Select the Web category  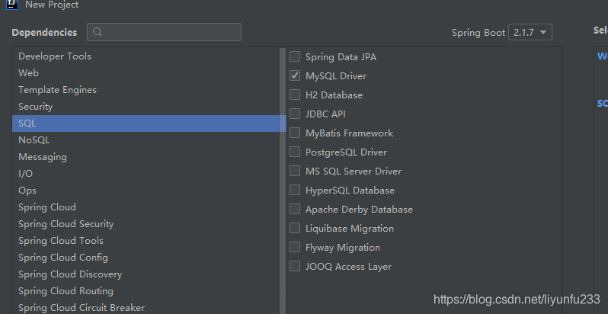[146, 73]
